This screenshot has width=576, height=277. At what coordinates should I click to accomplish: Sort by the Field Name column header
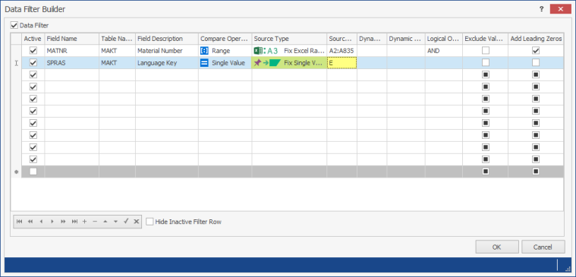[72, 39]
